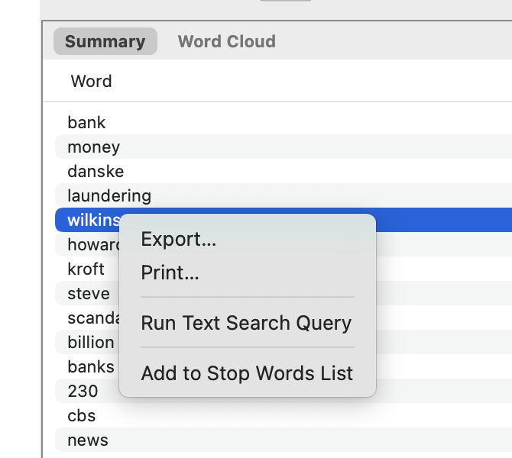Select the 'laundering' row

[x=109, y=195]
